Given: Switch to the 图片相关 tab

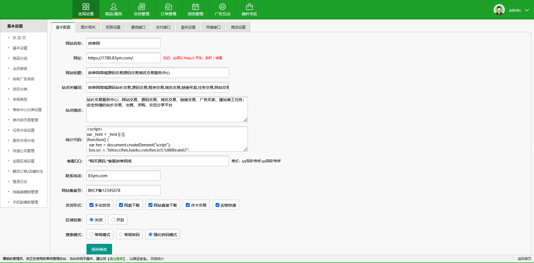Looking at the screenshot, I should click(x=88, y=27).
